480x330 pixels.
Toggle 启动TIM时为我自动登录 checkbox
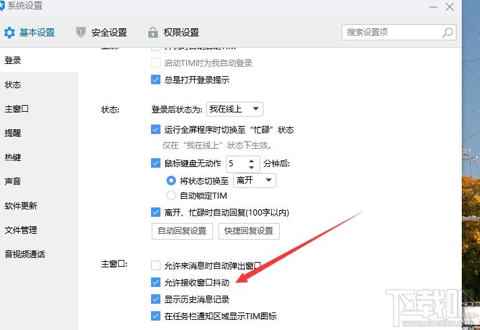pos(156,63)
